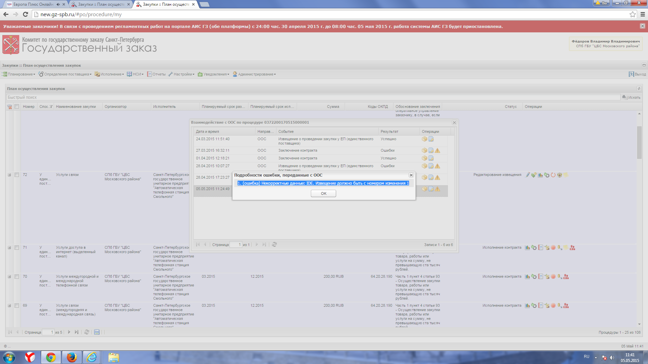The height and width of the screenshot is (364, 648).
Task: Check the box for procedure 70
Action: (17, 277)
